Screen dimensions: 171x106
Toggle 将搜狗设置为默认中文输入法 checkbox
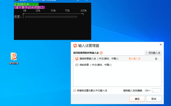tap(74, 91)
